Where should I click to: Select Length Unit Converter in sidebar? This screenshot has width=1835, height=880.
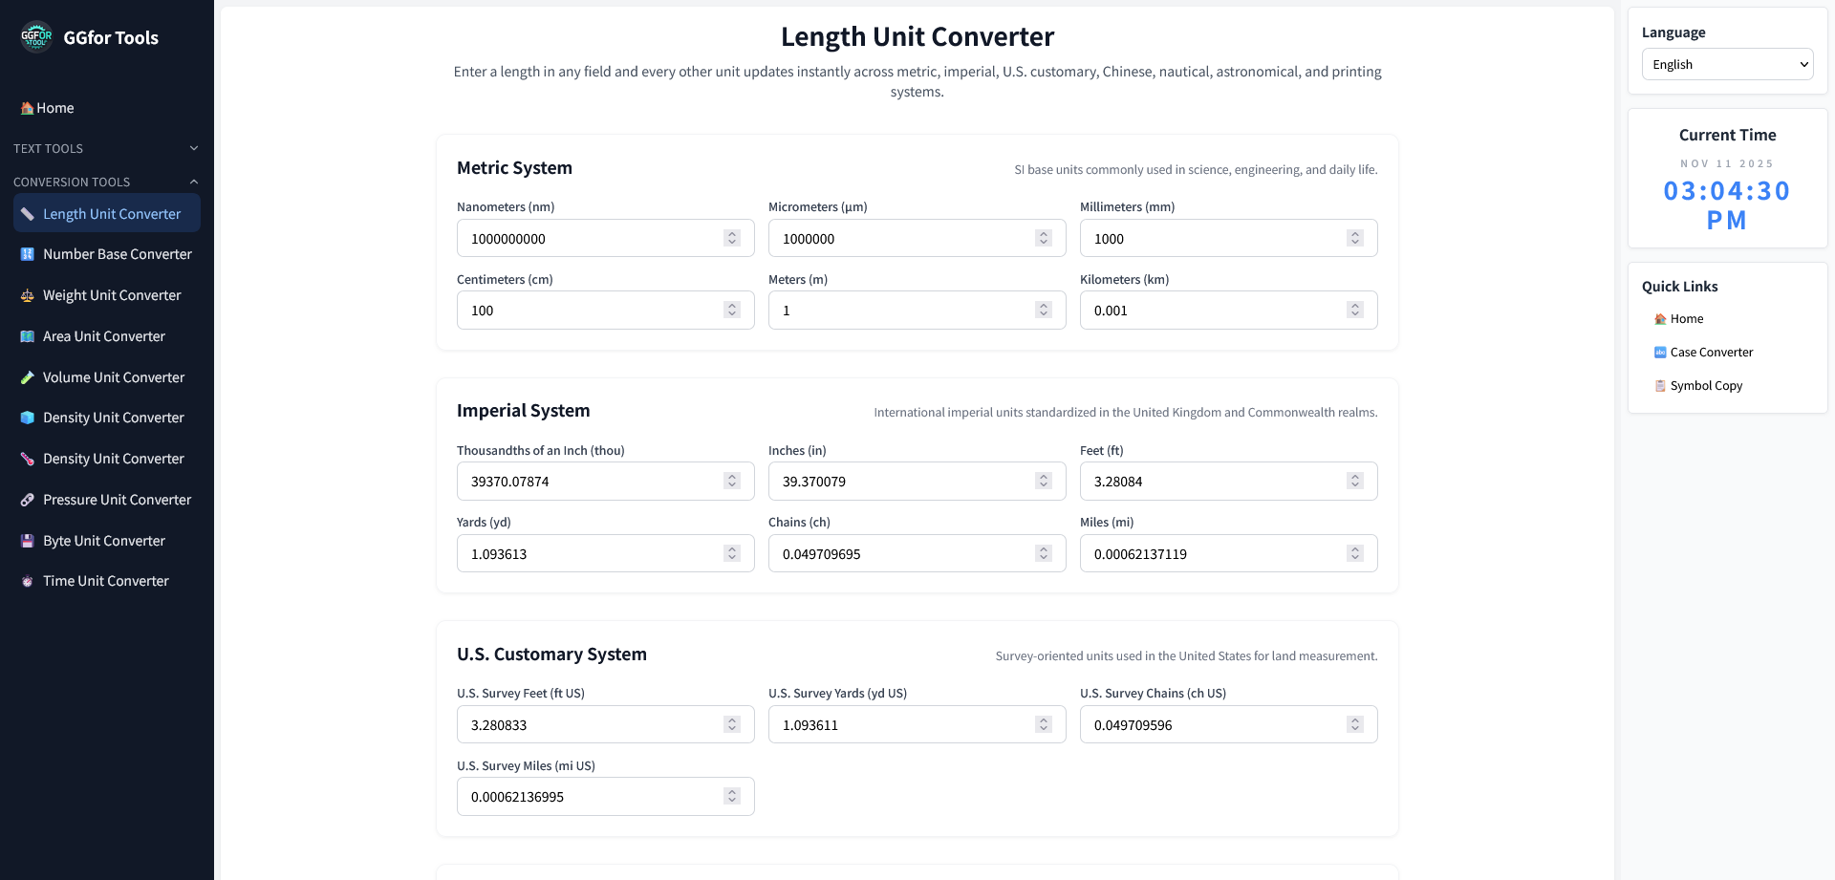106,213
